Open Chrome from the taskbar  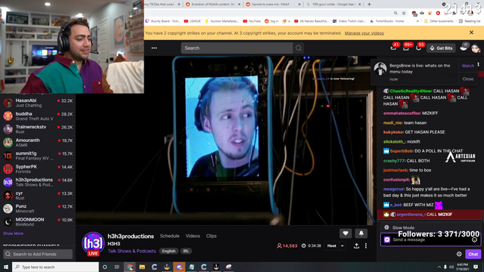tap(129, 267)
